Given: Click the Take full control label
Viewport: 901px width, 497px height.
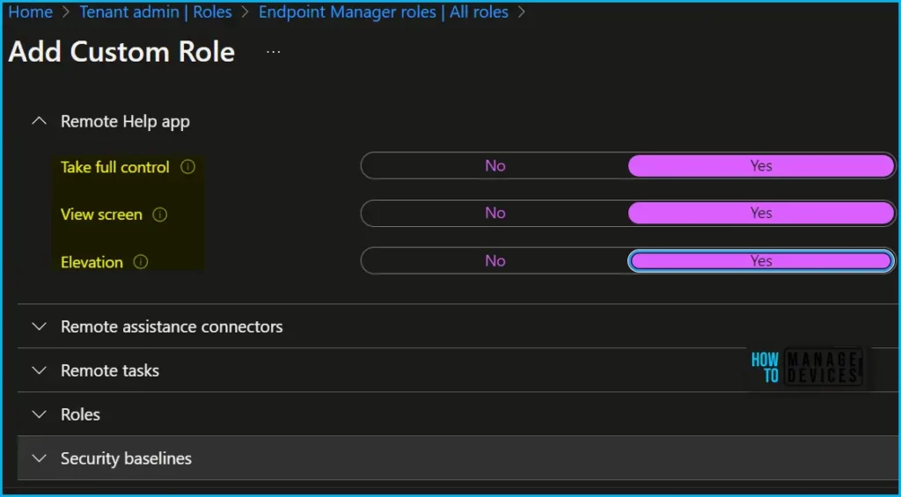Looking at the screenshot, I should pyautogui.click(x=114, y=167).
